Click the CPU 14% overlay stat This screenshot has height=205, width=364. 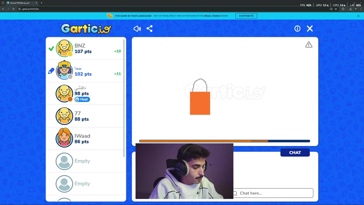click(x=339, y=5)
